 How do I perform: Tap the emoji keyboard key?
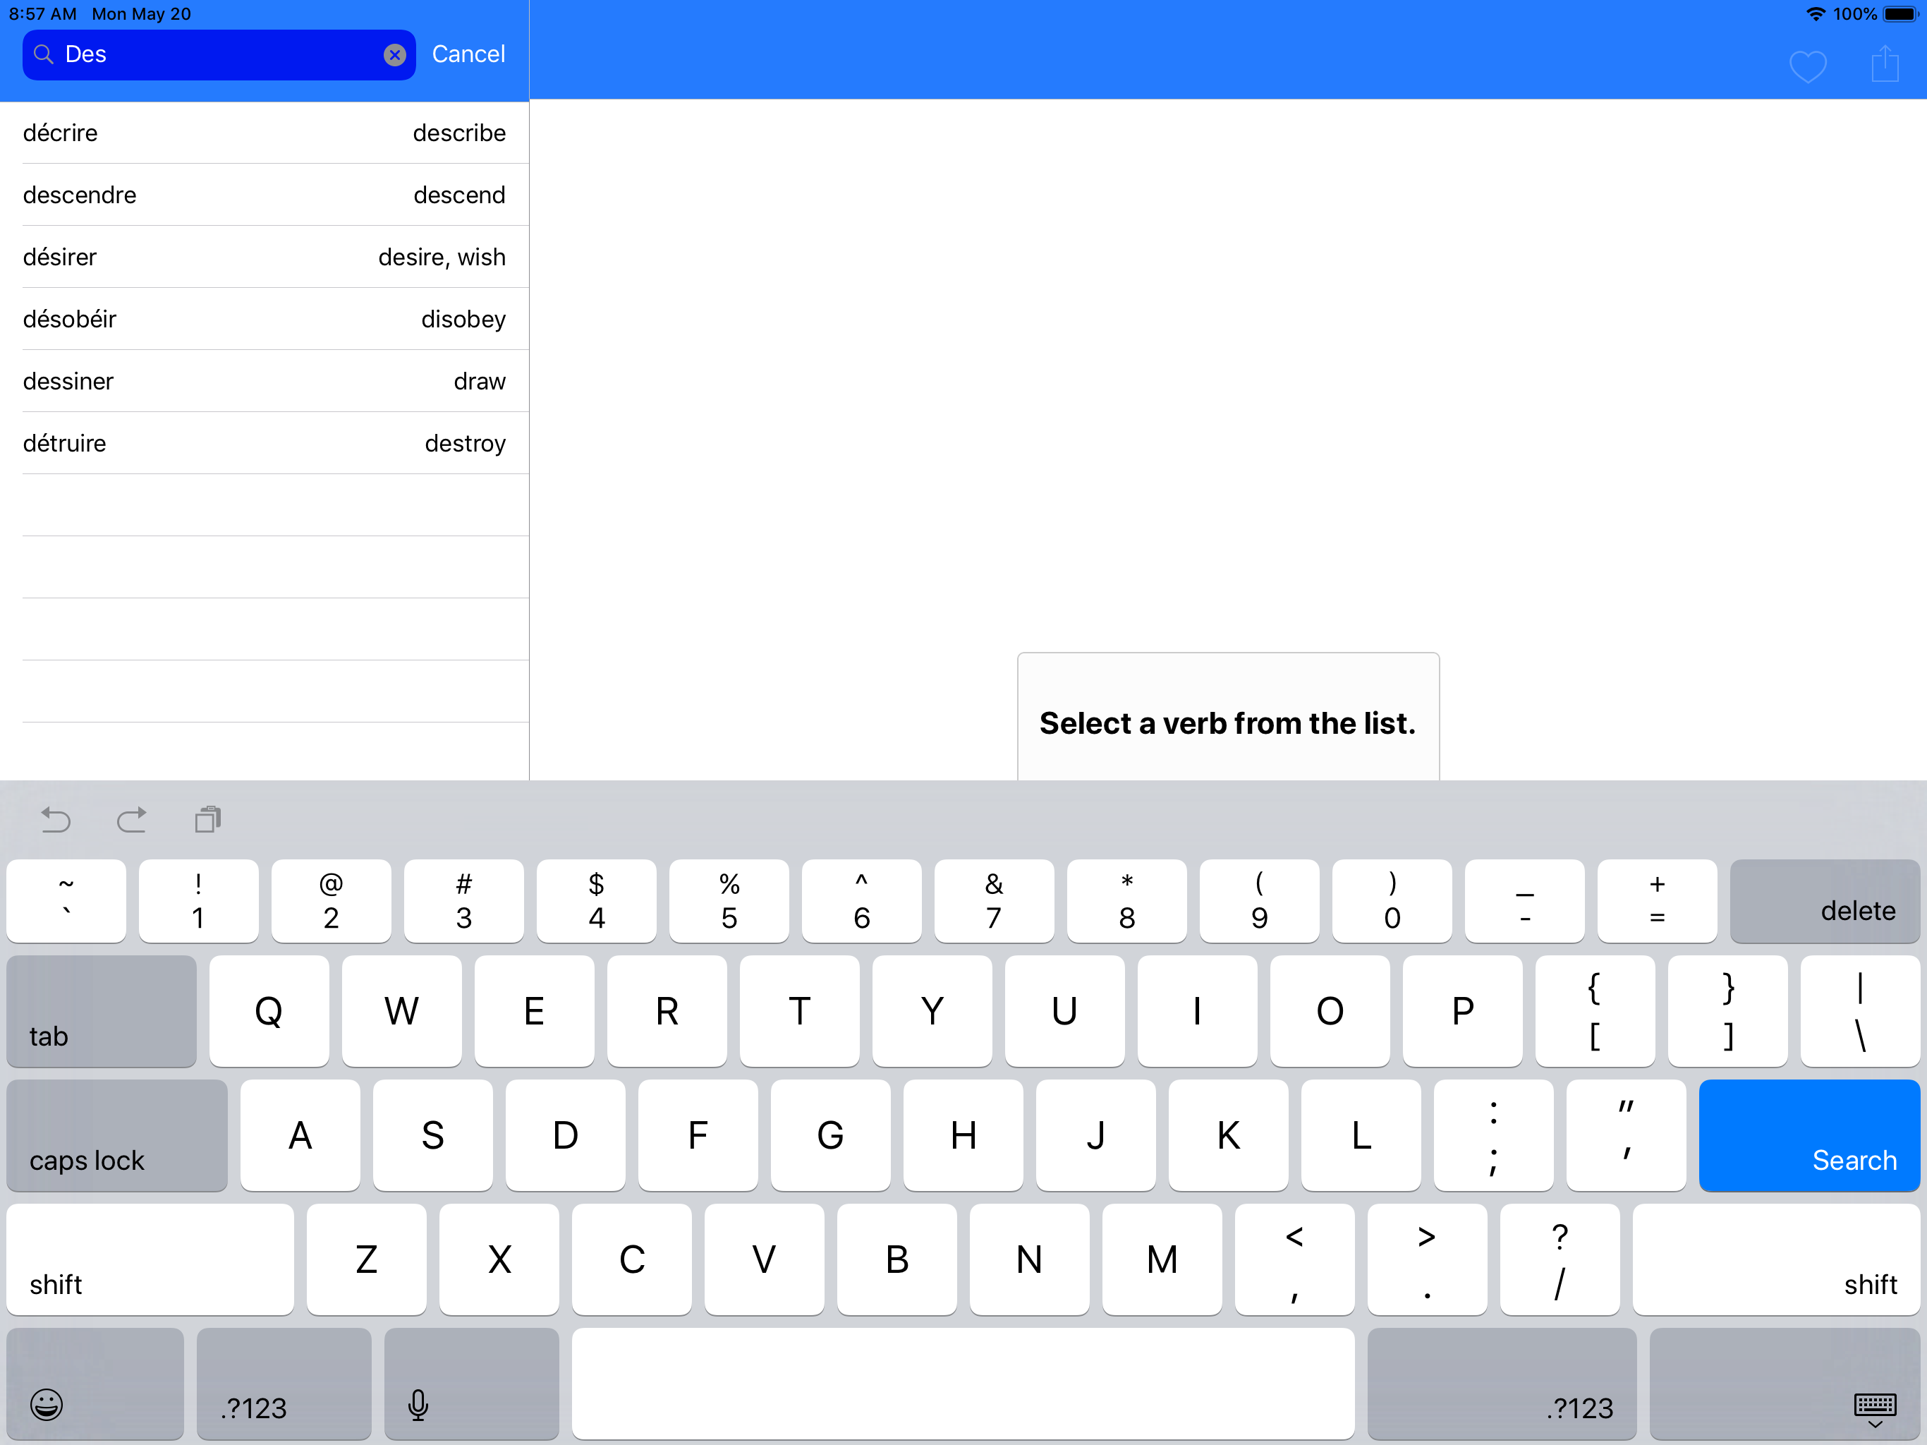(x=95, y=1384)
